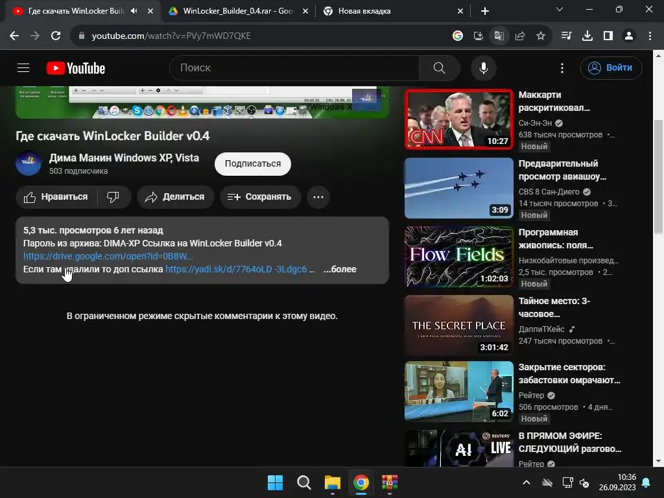
Task: Open File Explorer from taskbar
Action: 333,482
